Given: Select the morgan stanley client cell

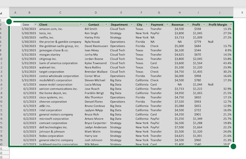Looking at the screenshot, I should (50, 55).
